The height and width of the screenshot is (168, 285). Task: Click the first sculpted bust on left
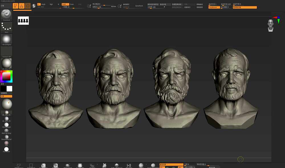click(x=56, y=89)
